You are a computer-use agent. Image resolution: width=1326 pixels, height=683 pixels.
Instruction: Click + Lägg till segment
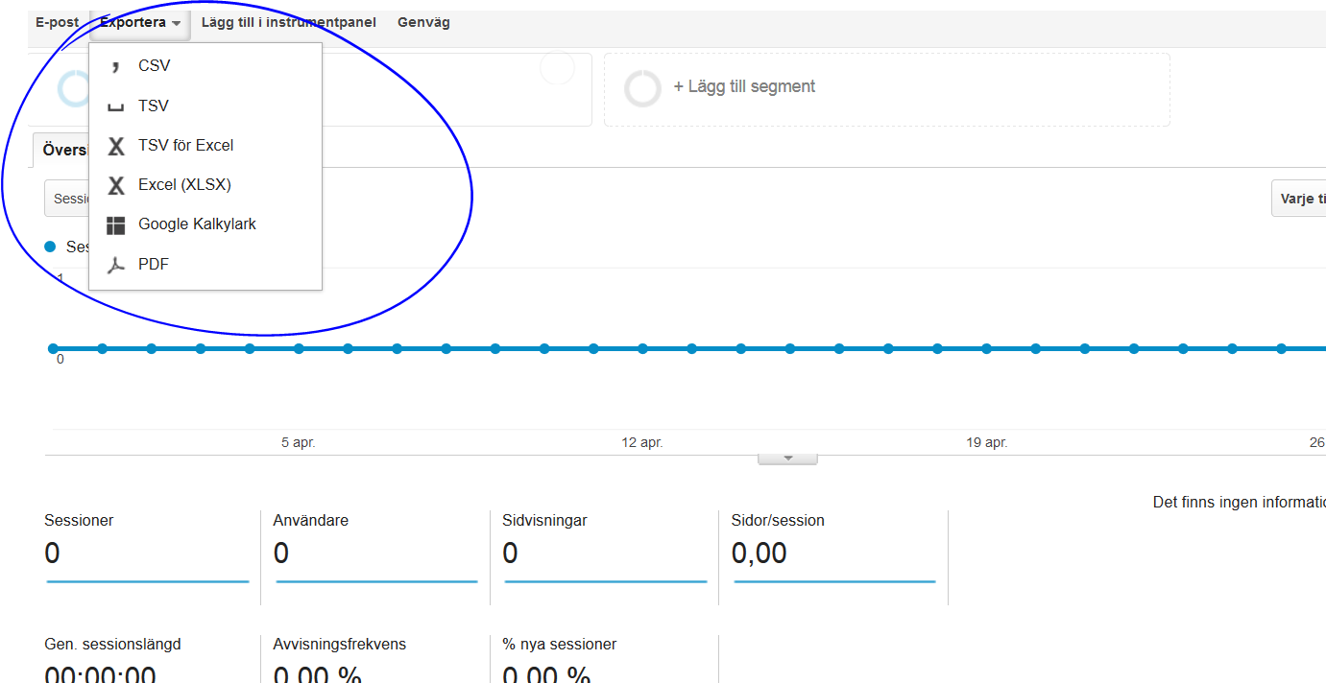(x=744, y=86)
